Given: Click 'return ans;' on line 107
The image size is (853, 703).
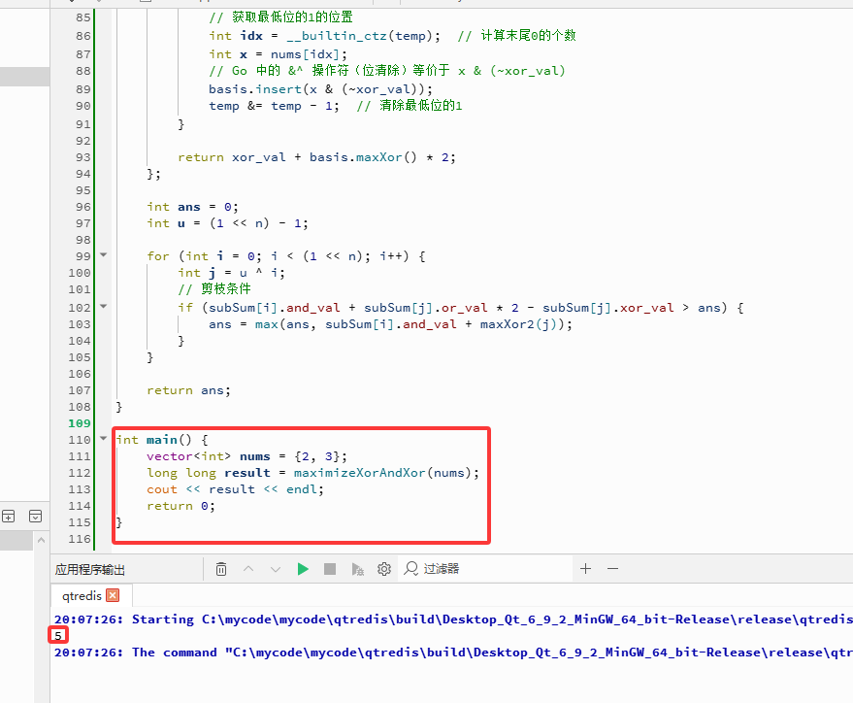Looking at the screenshot, I should tap(189, 390).
